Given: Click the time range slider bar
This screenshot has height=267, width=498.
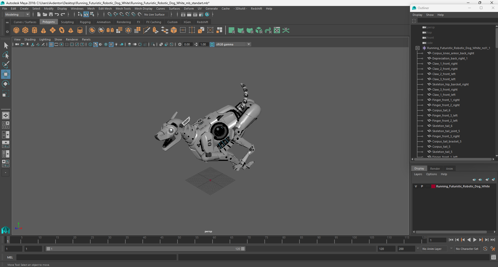Looking at the screenshot, I should coord(145,249).
